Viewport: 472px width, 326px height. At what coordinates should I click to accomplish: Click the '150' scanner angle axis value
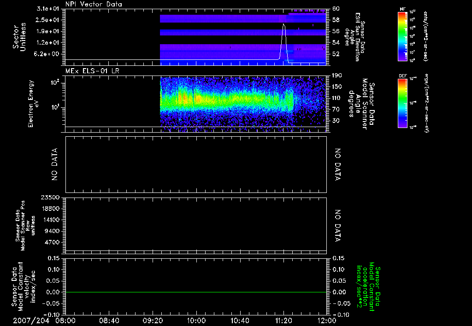[338, 87]
